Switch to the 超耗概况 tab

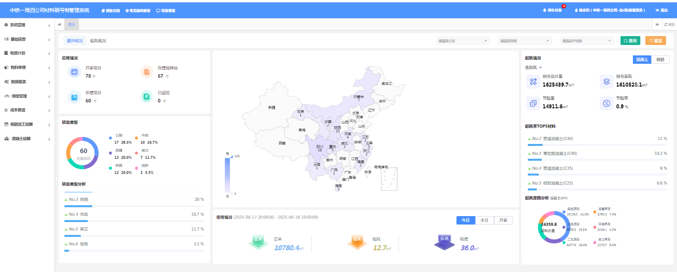[x=98, y=41]
